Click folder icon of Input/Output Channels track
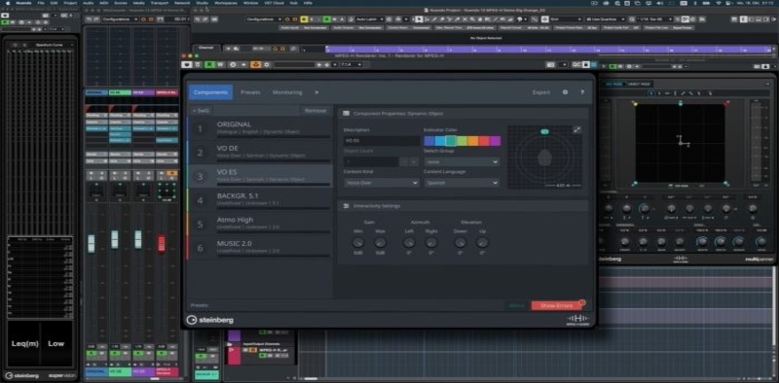The height and width of the screenshot is (383, 779). 230,343
